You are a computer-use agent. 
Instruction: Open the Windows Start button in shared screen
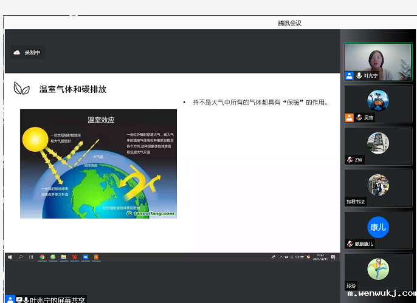pyautogui.click(x=10, y=257)
